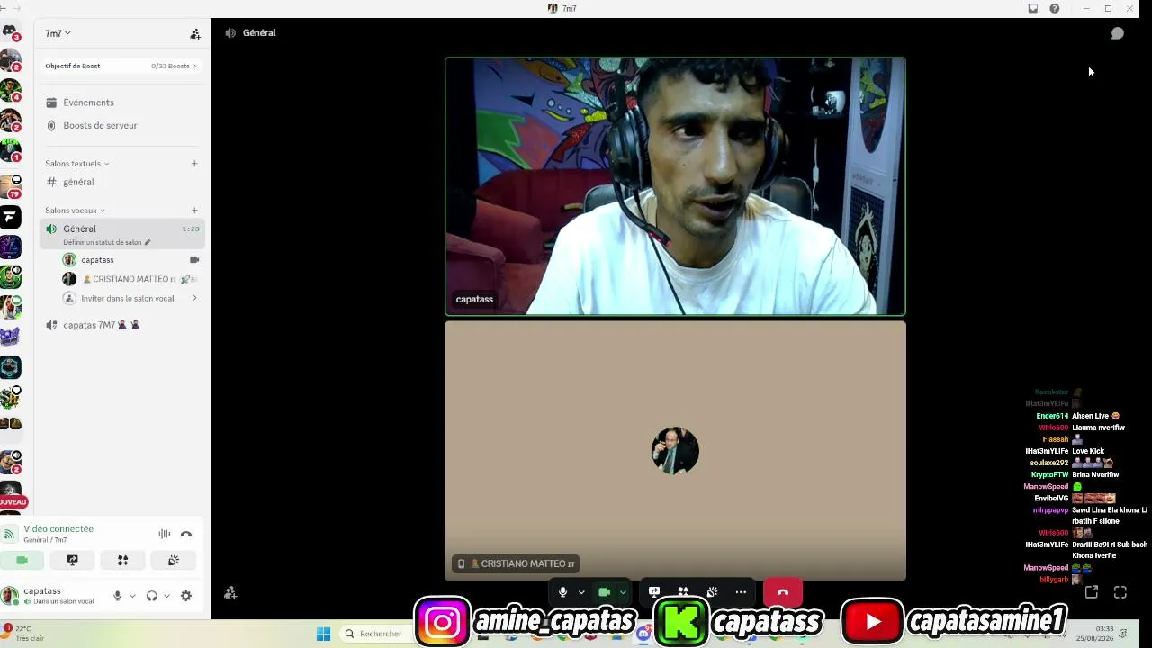Image resolution: width=1152 pixels, height=648 pixels.
Task: Open input device options in user panel
Action: (132, 596)
